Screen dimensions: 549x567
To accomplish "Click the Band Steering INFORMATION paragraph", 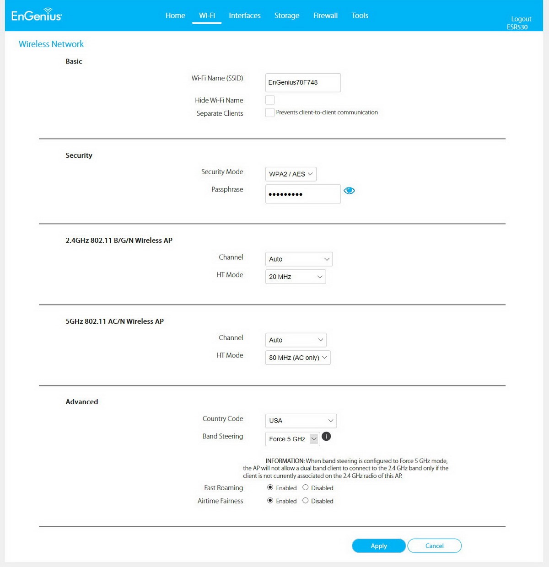I will (x=346, y=468).
